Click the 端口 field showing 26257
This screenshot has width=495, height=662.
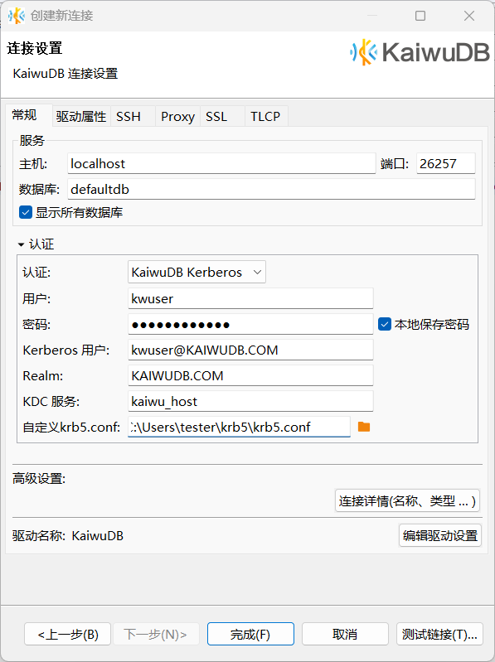pyautogui.click(x=445, y=163)
